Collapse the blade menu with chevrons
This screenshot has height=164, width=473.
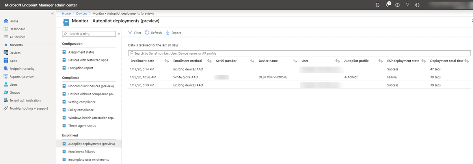[x=119, y=34]
